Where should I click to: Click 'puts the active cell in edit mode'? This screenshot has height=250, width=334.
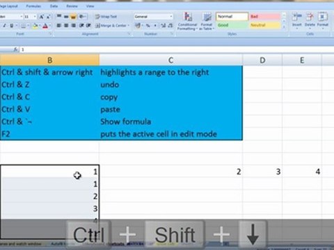click(171, 134)
